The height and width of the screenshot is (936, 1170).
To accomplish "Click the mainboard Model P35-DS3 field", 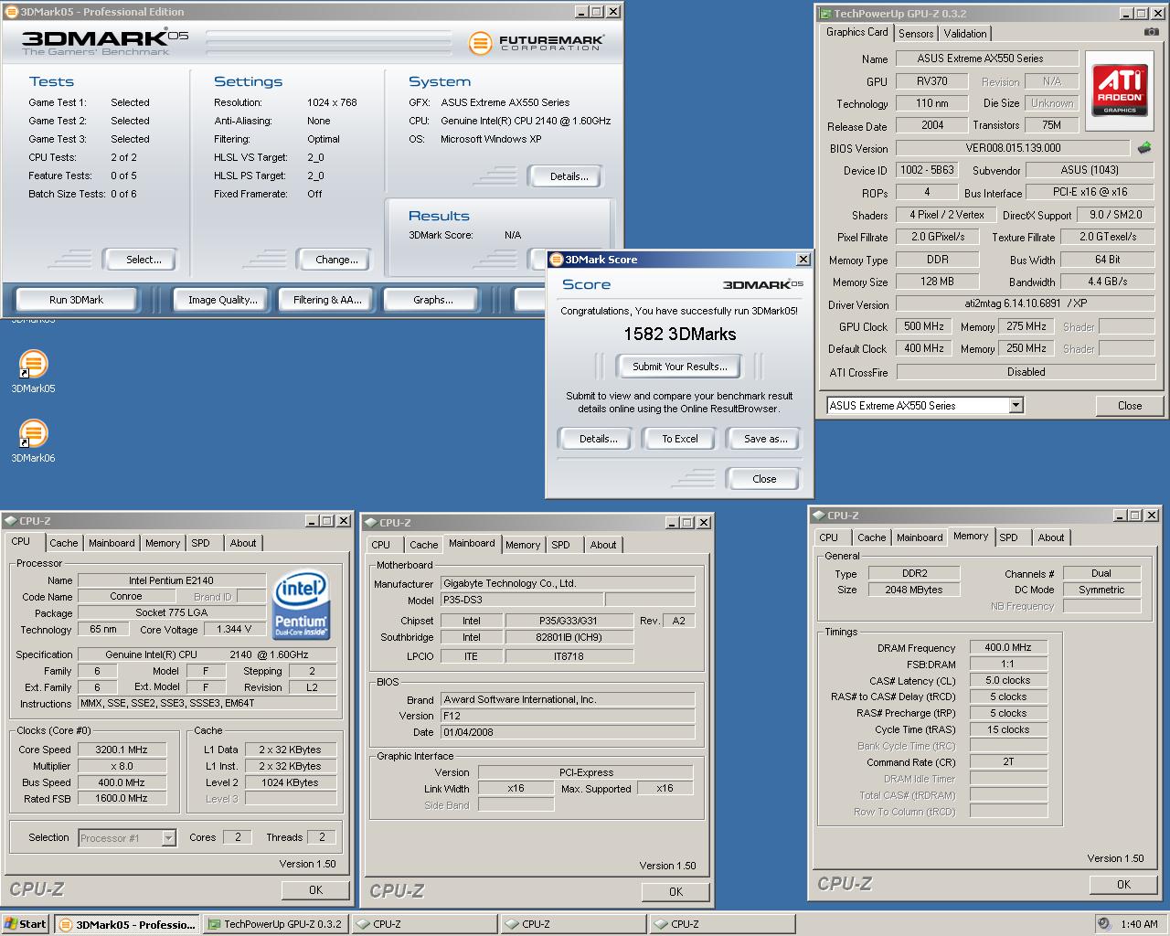I will point(521,601).
